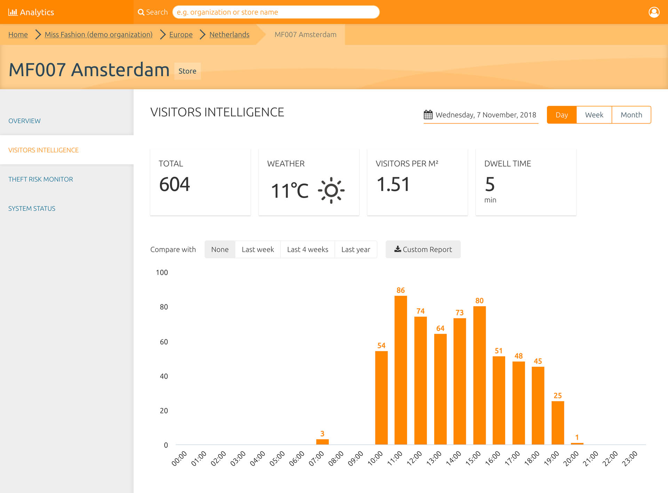Open the user profile avatar icon
Screen dimensions: 668x493
654,12
